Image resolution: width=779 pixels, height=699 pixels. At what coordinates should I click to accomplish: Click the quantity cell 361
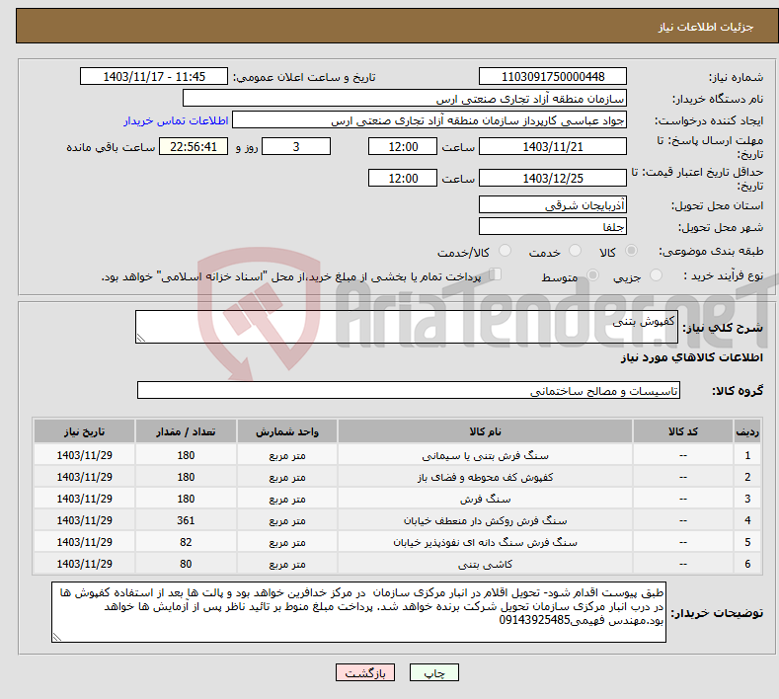click(x=186, y=520)
